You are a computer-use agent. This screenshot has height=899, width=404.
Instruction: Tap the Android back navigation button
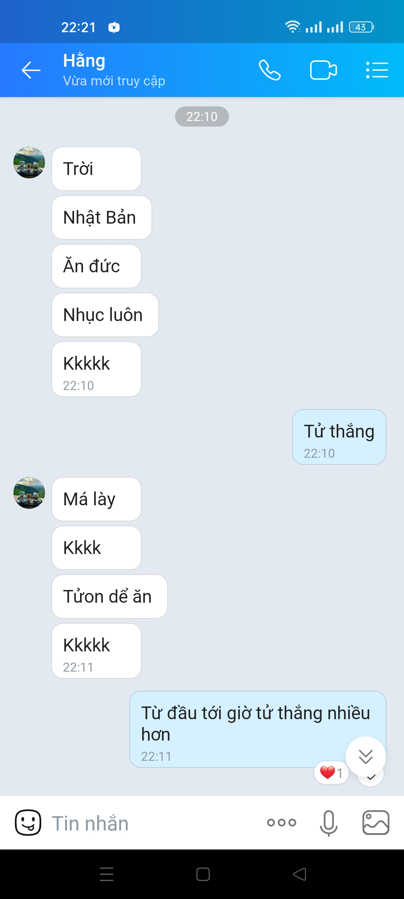coord(300,874)
